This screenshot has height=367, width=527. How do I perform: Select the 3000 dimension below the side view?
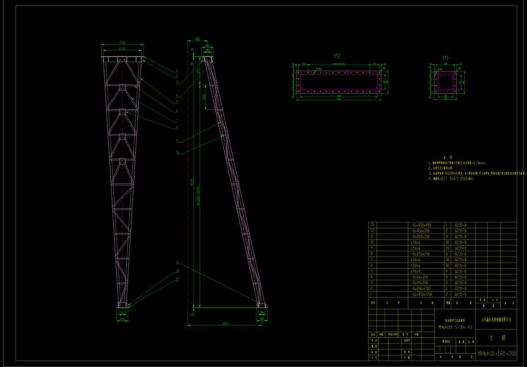[225, 323]
